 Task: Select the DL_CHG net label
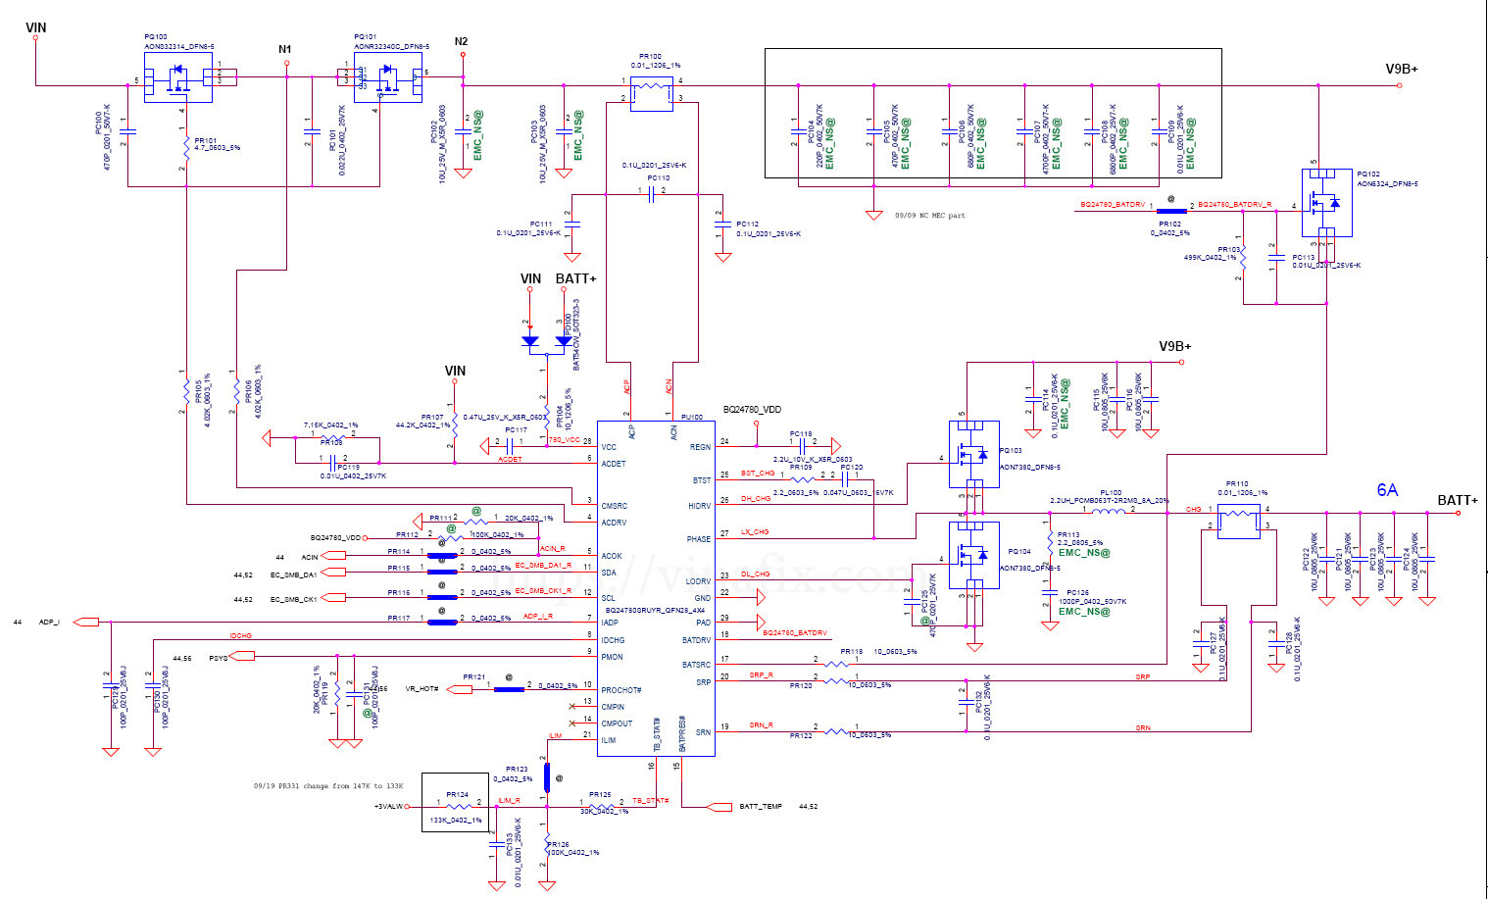(x=755, y=574)
